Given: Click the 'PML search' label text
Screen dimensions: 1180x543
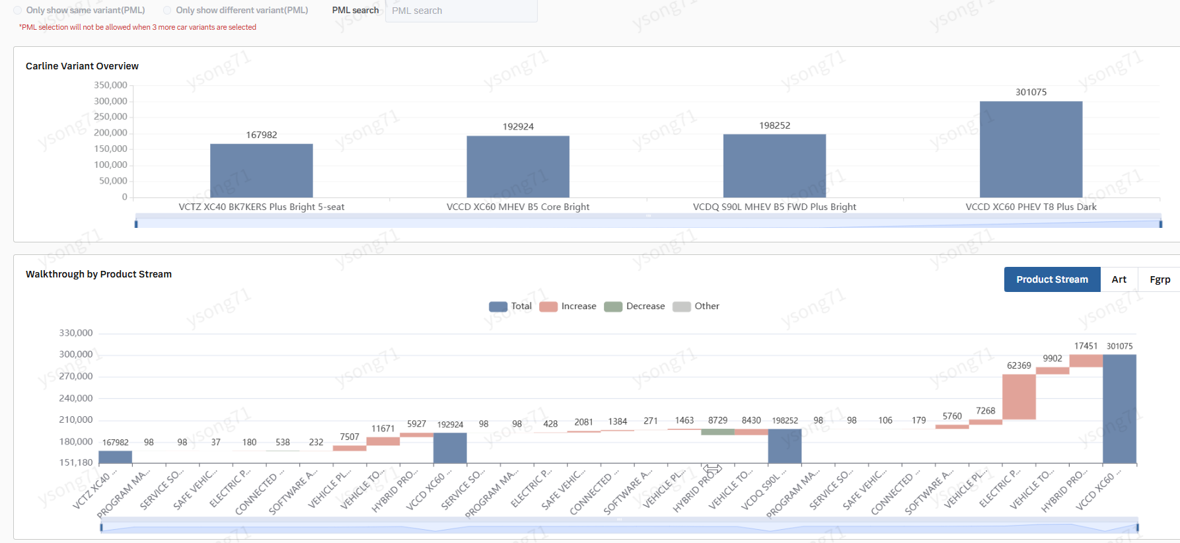Looking at the screenshot, I should point(355,11).
